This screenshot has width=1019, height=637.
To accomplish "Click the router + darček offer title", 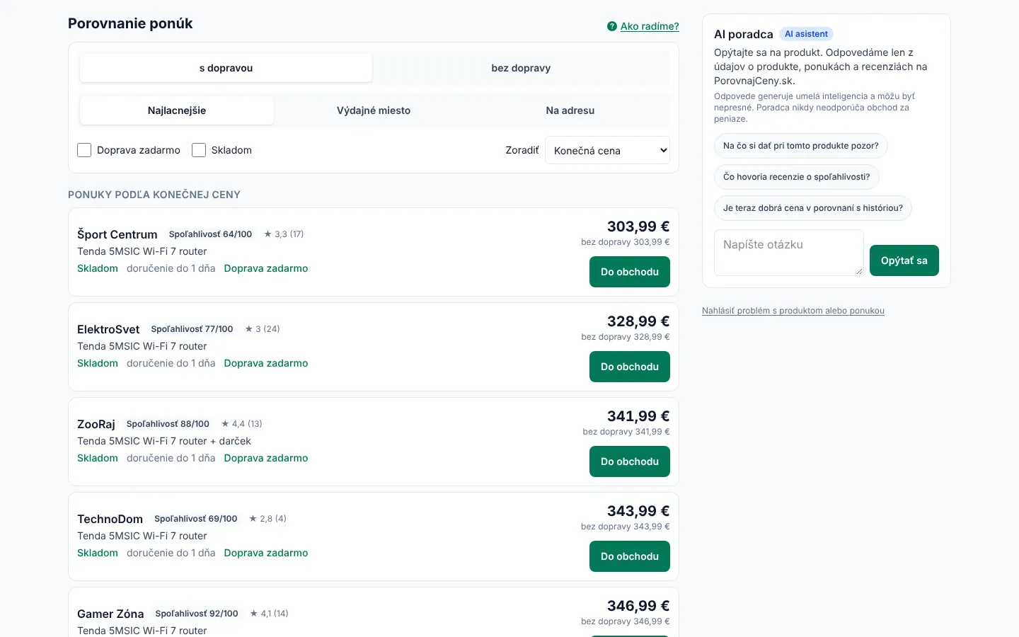I will click(164, 441).
